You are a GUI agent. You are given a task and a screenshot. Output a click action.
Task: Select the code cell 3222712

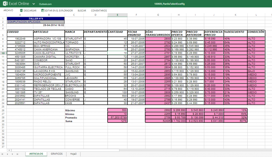(20, 42)
